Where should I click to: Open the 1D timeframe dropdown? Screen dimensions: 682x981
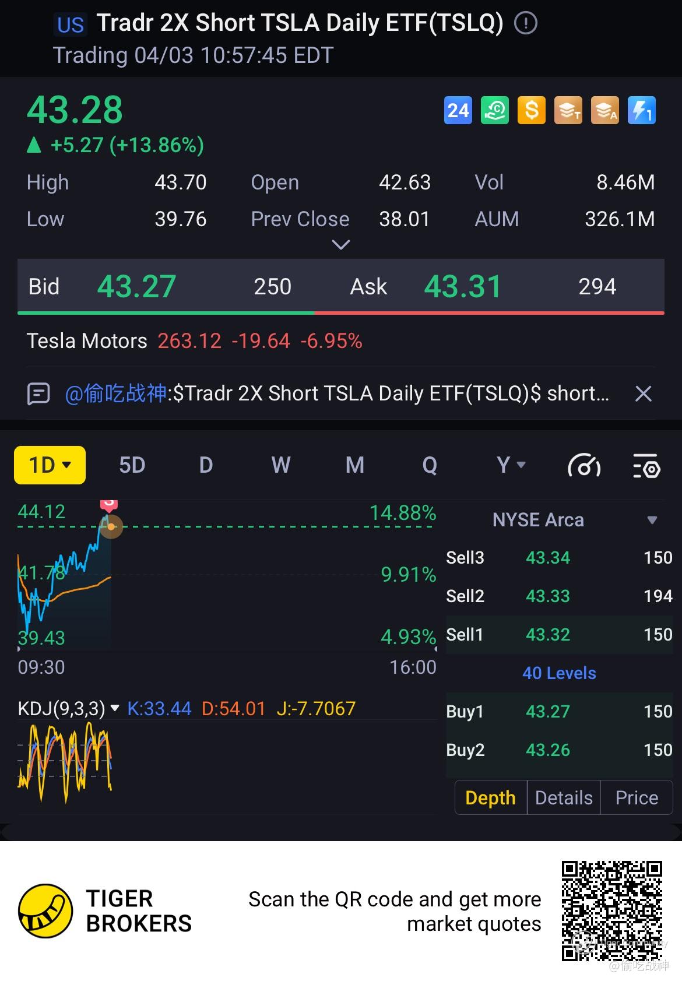click(50, 465)
